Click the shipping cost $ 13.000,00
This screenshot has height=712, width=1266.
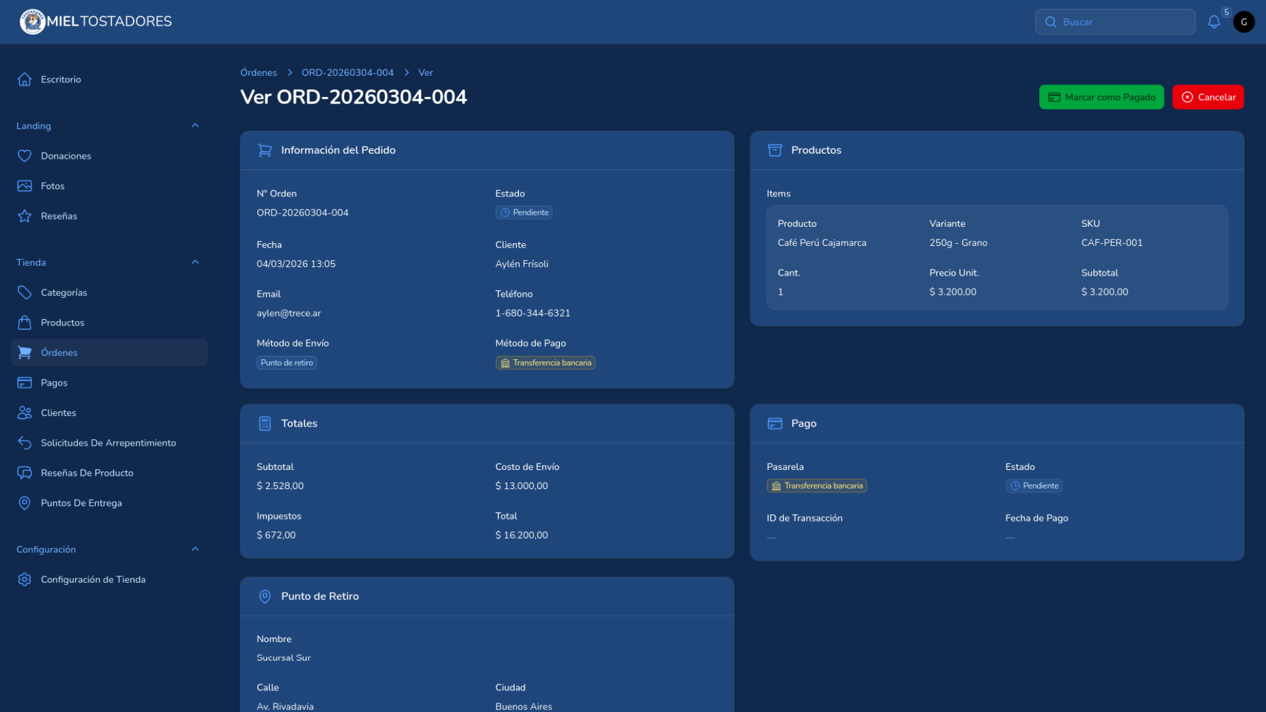522,486
